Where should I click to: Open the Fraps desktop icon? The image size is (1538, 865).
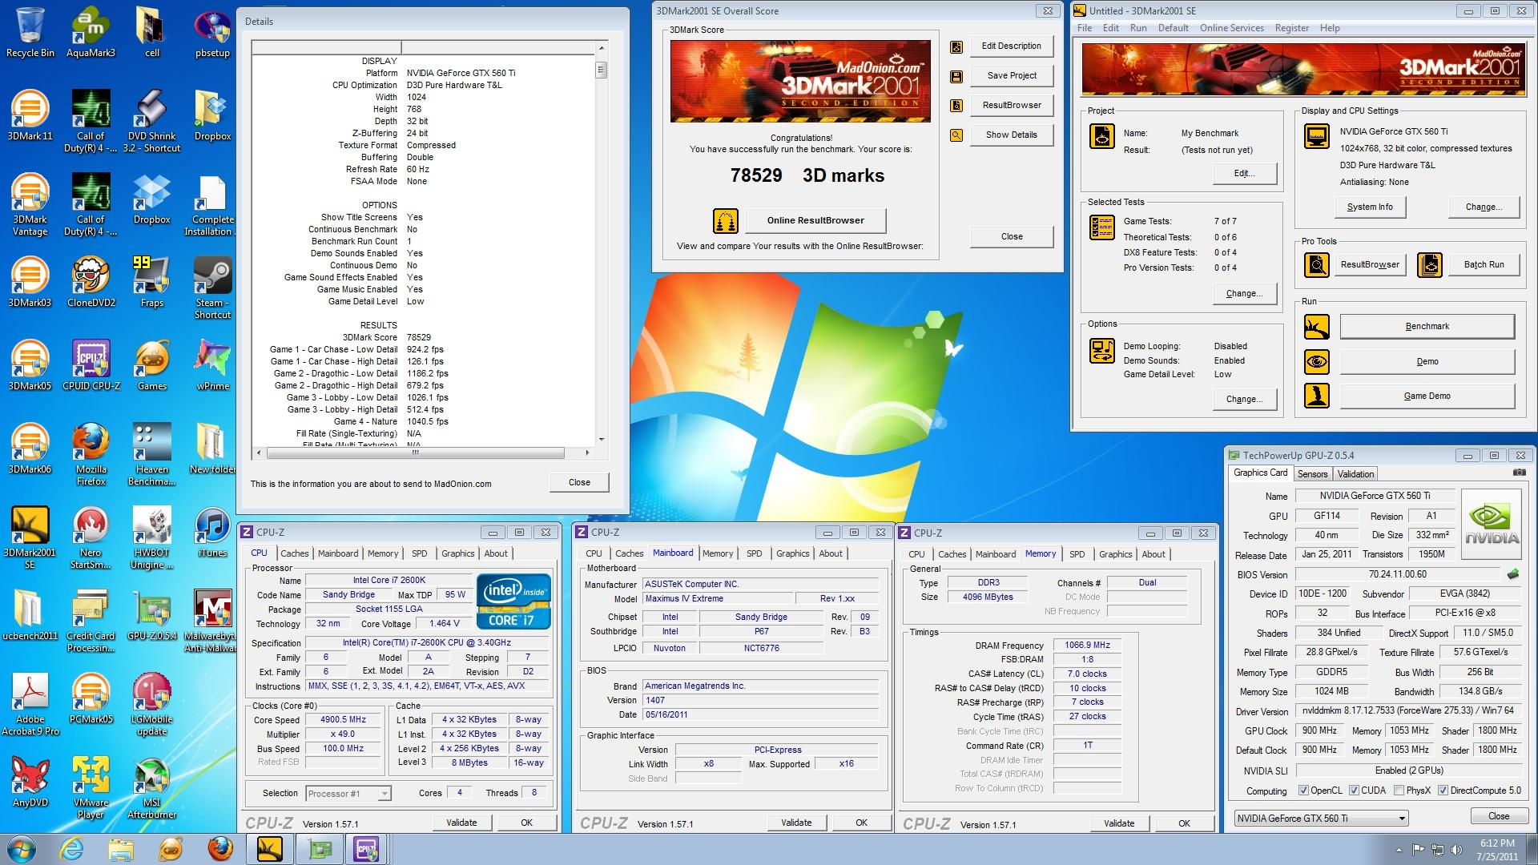[152, 284]
